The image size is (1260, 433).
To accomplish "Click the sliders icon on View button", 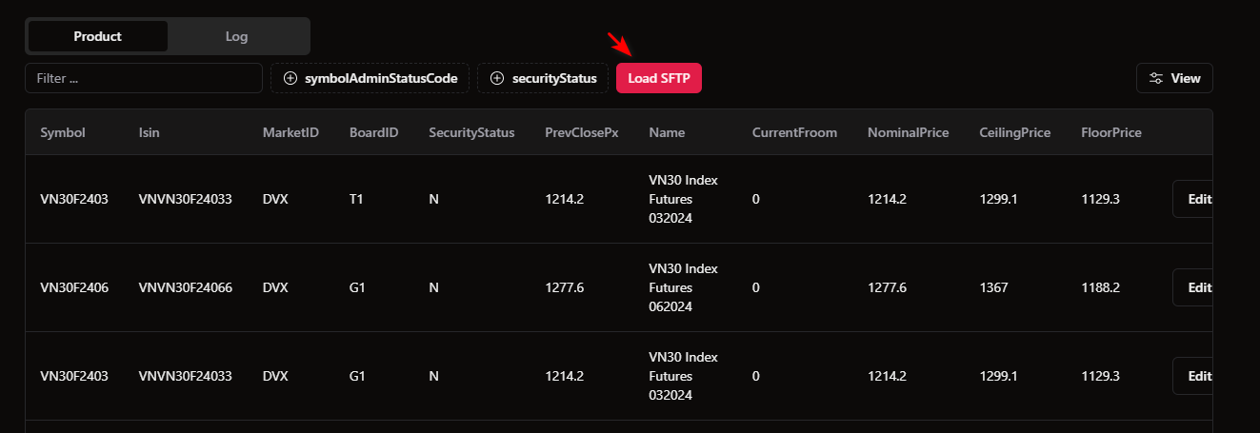I will click(x=1156, y=78).
